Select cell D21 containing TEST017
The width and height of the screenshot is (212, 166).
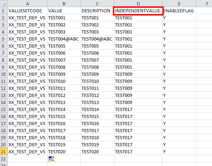coord(138,152)
